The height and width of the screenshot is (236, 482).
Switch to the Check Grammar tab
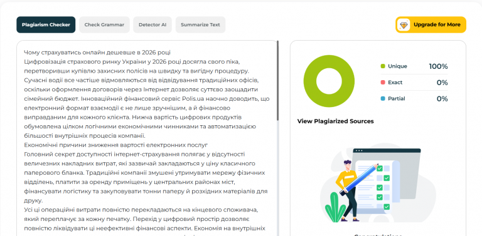[x=104, y=25]
